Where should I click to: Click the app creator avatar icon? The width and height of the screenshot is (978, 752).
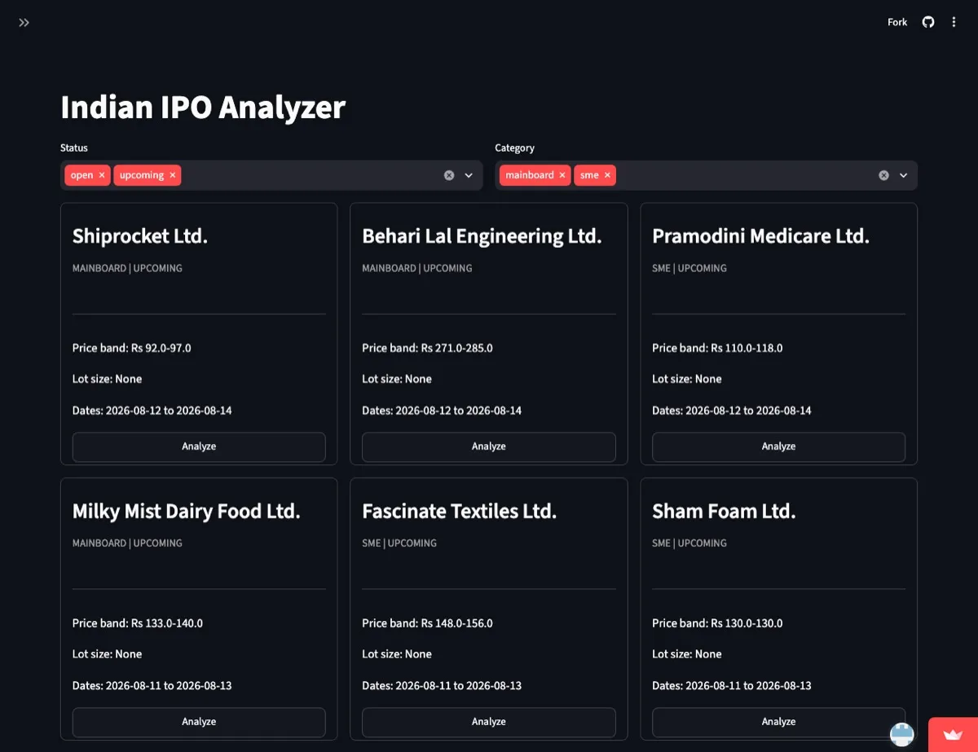tap(902, 734)
